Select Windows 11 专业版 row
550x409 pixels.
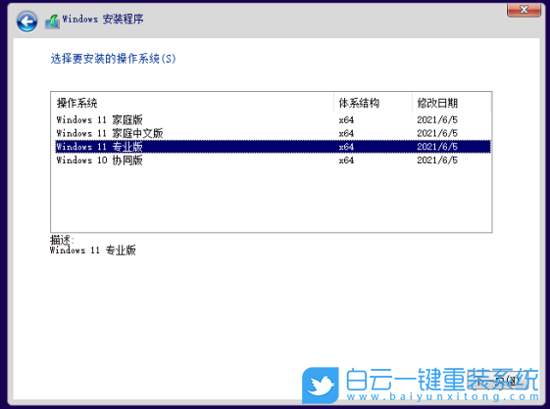point(273,147)
